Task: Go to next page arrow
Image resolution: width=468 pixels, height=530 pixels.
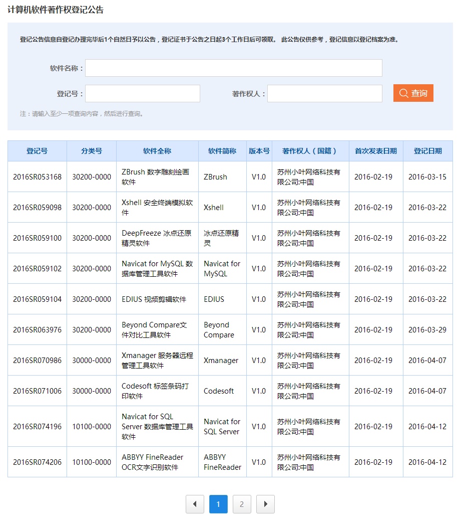Action: click(x=265, y=504)
